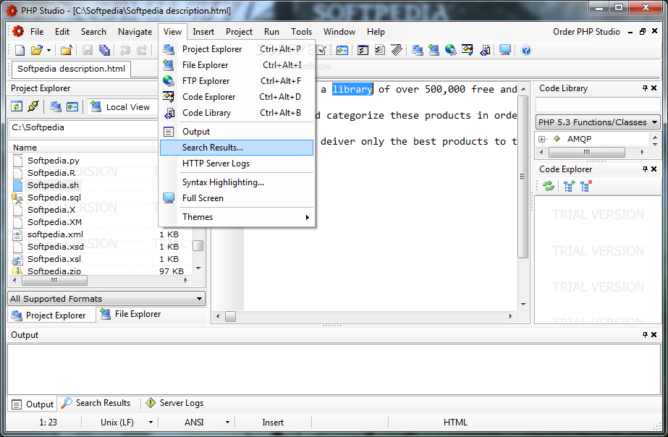Open the Unix (LF) line ending dropdown
This screenshot has height=437, width=668.
[151, 423]
